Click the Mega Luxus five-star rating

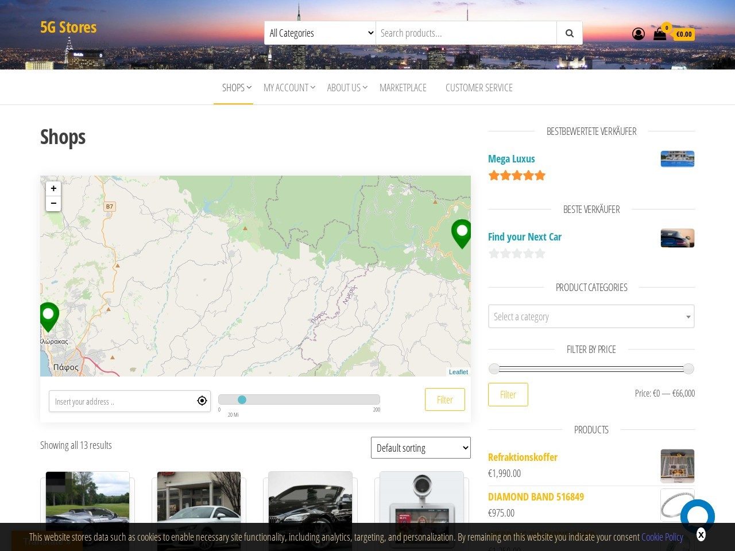pos(517,176)
